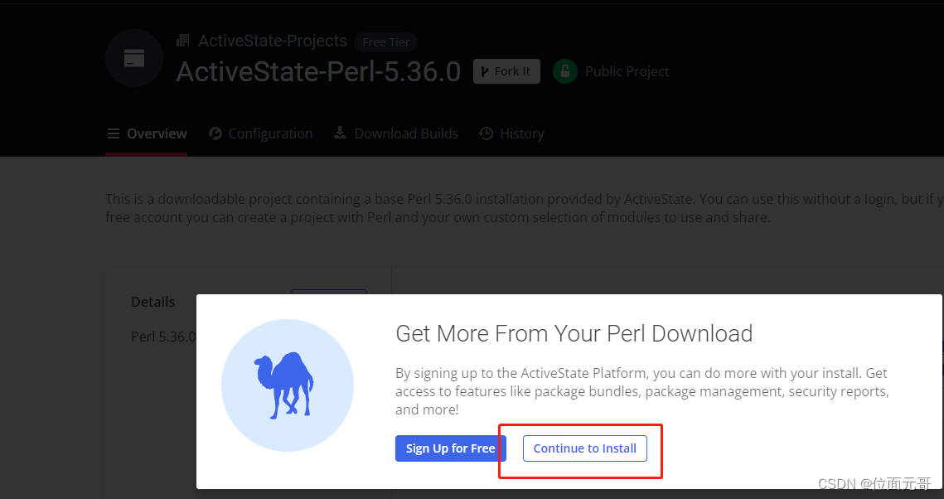Click the blue camel Perl logo
The width and height of the screenshot is (944, 499).
[288, 385]
